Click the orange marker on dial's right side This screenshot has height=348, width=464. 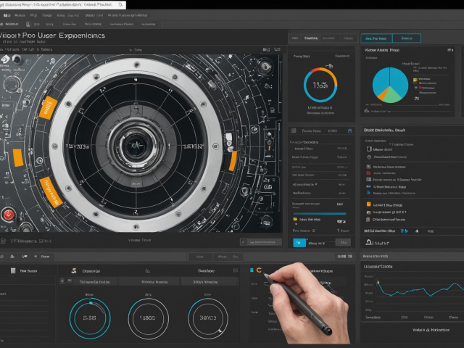point(233,159)
